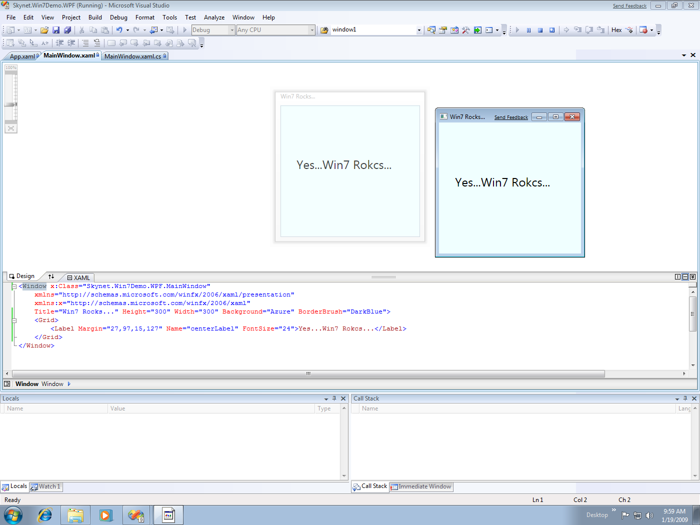Click the Internet Explorer taskbar icon
700x525 pixels.
pyautogui.click(x=44, y=515)
